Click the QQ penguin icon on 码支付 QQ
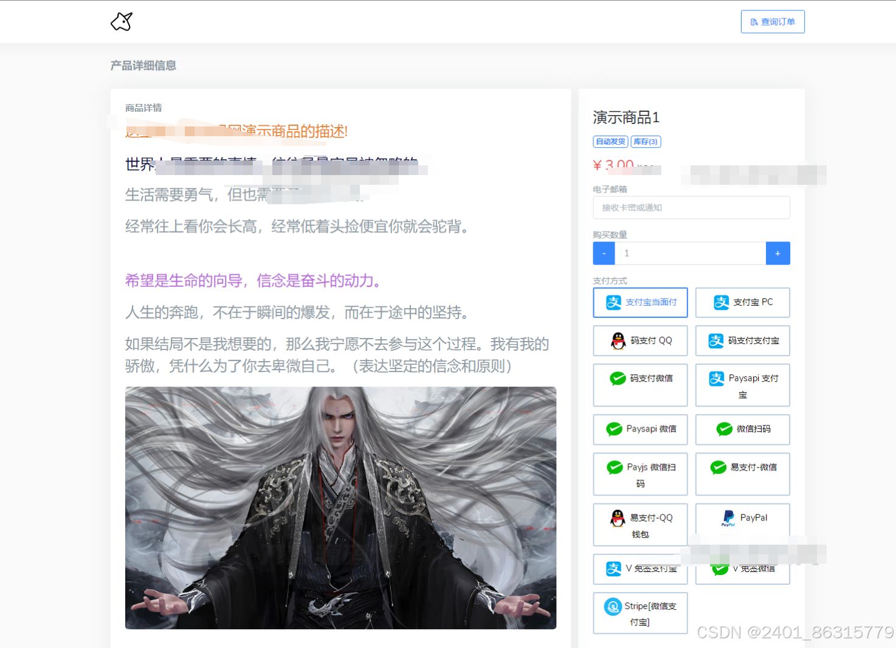Image resolution: width=896 pixels, height=648 pixels. (x=617, y=340)
